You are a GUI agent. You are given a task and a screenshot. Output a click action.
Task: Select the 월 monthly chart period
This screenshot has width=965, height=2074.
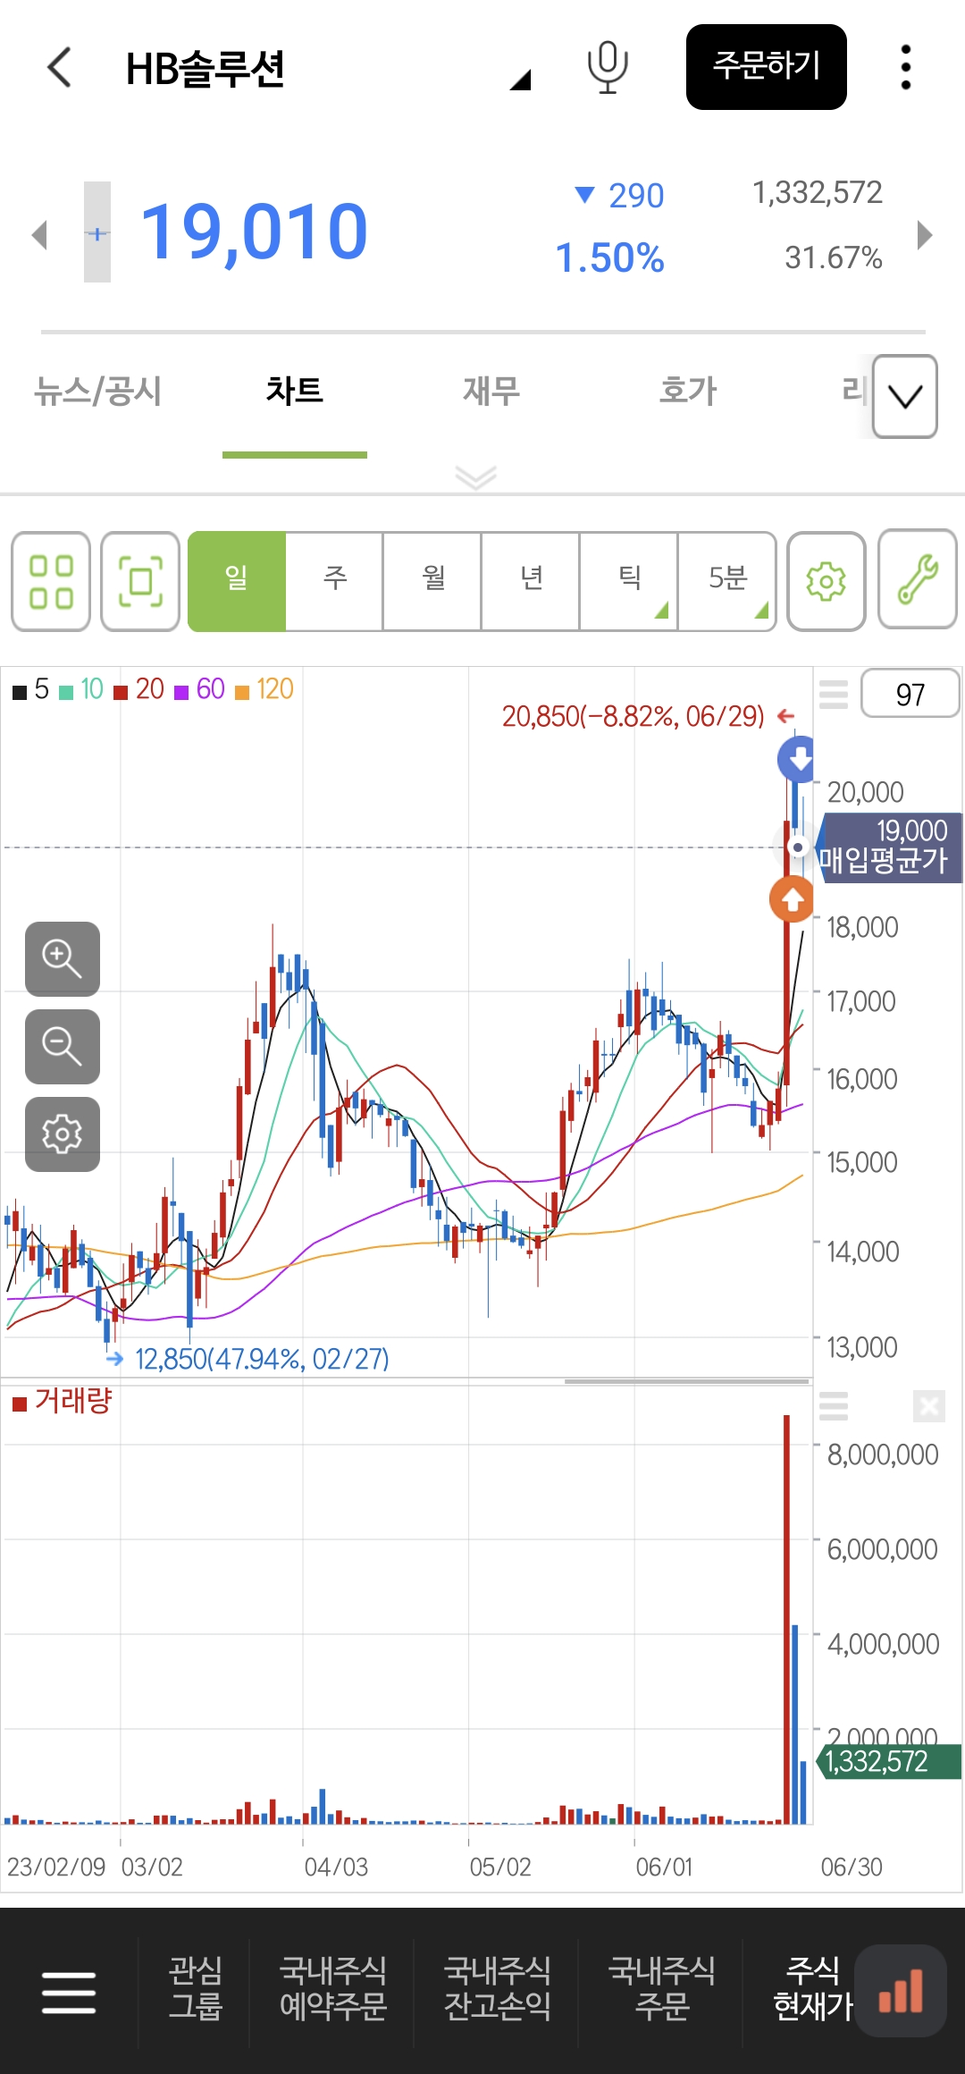(432, 582)
